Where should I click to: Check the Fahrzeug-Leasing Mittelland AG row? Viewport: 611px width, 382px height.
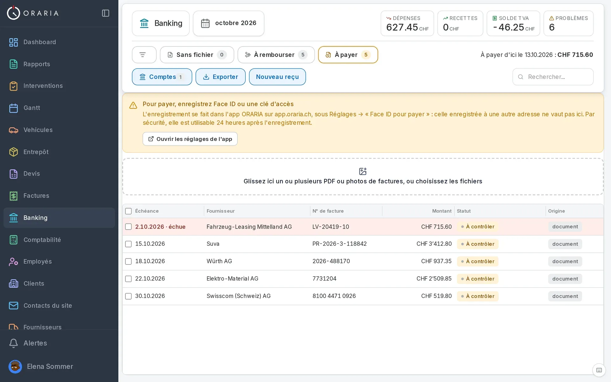tap(128, 227)
